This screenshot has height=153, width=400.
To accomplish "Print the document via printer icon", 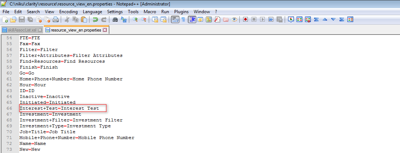I will [x=56, y=19].
